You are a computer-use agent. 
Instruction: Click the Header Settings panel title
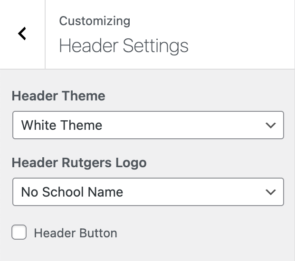pos(124,46)
